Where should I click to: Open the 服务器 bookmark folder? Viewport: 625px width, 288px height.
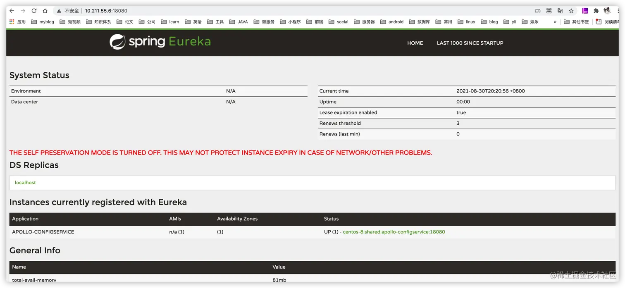coord(364,22)
